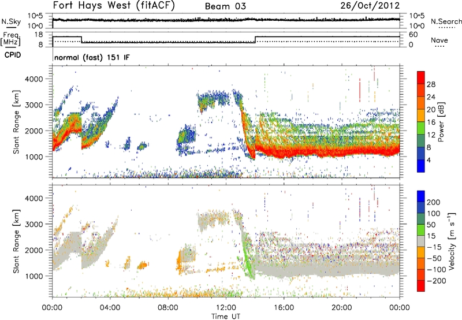Click the 'Nave' legend label
The image size is (462, 320).
click(439, 40)
